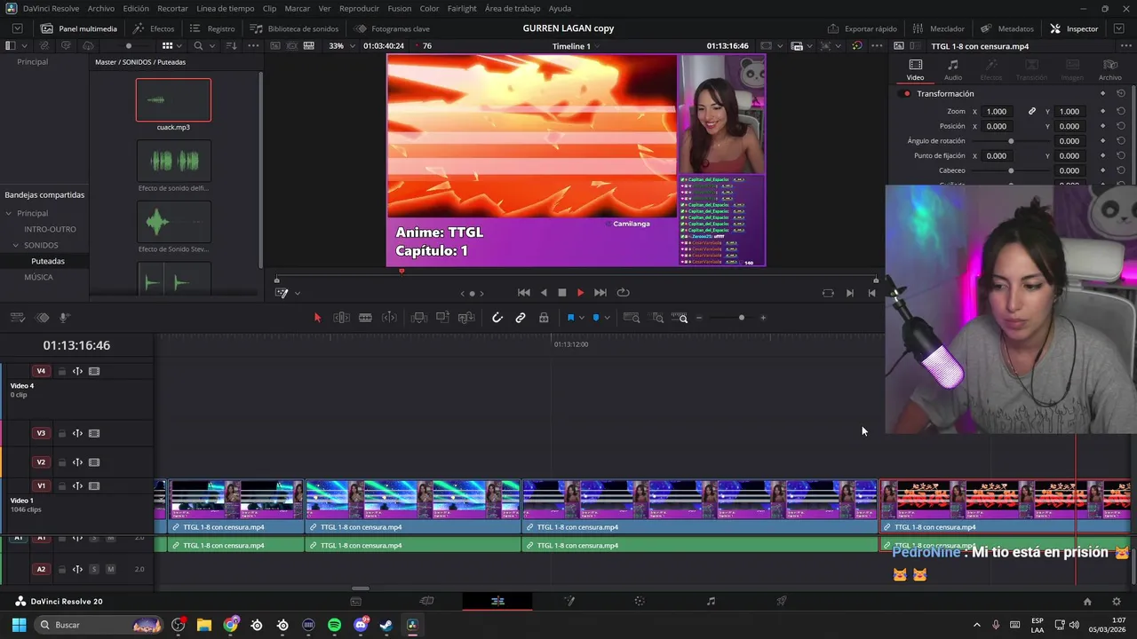Open the Archivo menu
This screenshot has height=639, width=1137.
pyautogui.click(x=100, y=8)
